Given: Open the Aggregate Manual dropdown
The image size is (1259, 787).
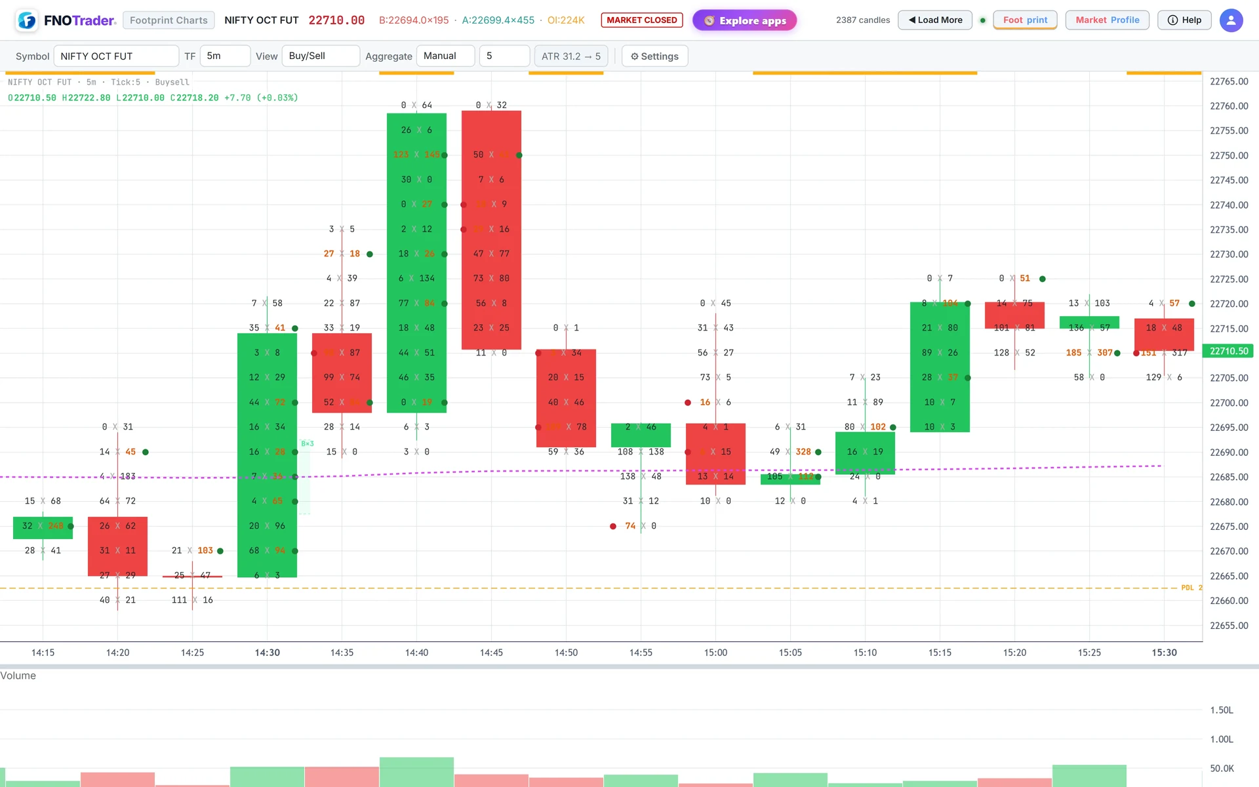Looking at the screenshot, I should pyautogui.click(x=445, y=56).
